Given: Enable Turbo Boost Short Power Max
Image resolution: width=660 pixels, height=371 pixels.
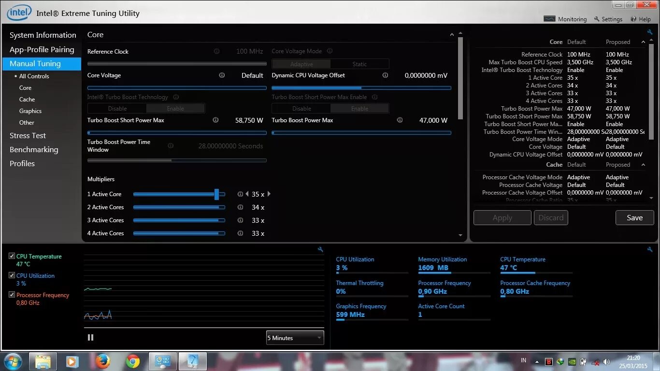Looking at the screenshot, I should (x=359, y=109).
